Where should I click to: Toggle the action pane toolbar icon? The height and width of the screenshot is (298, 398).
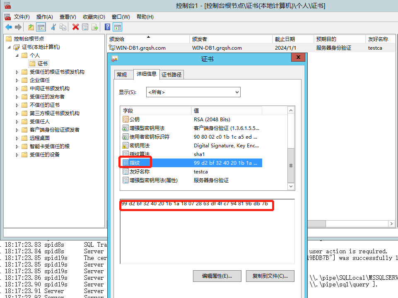tap(118, 27)
